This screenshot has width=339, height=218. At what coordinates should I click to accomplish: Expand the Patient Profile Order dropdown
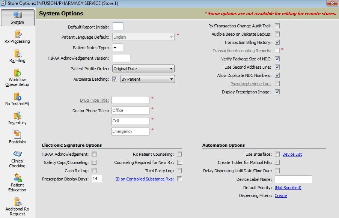pos(143,69)
